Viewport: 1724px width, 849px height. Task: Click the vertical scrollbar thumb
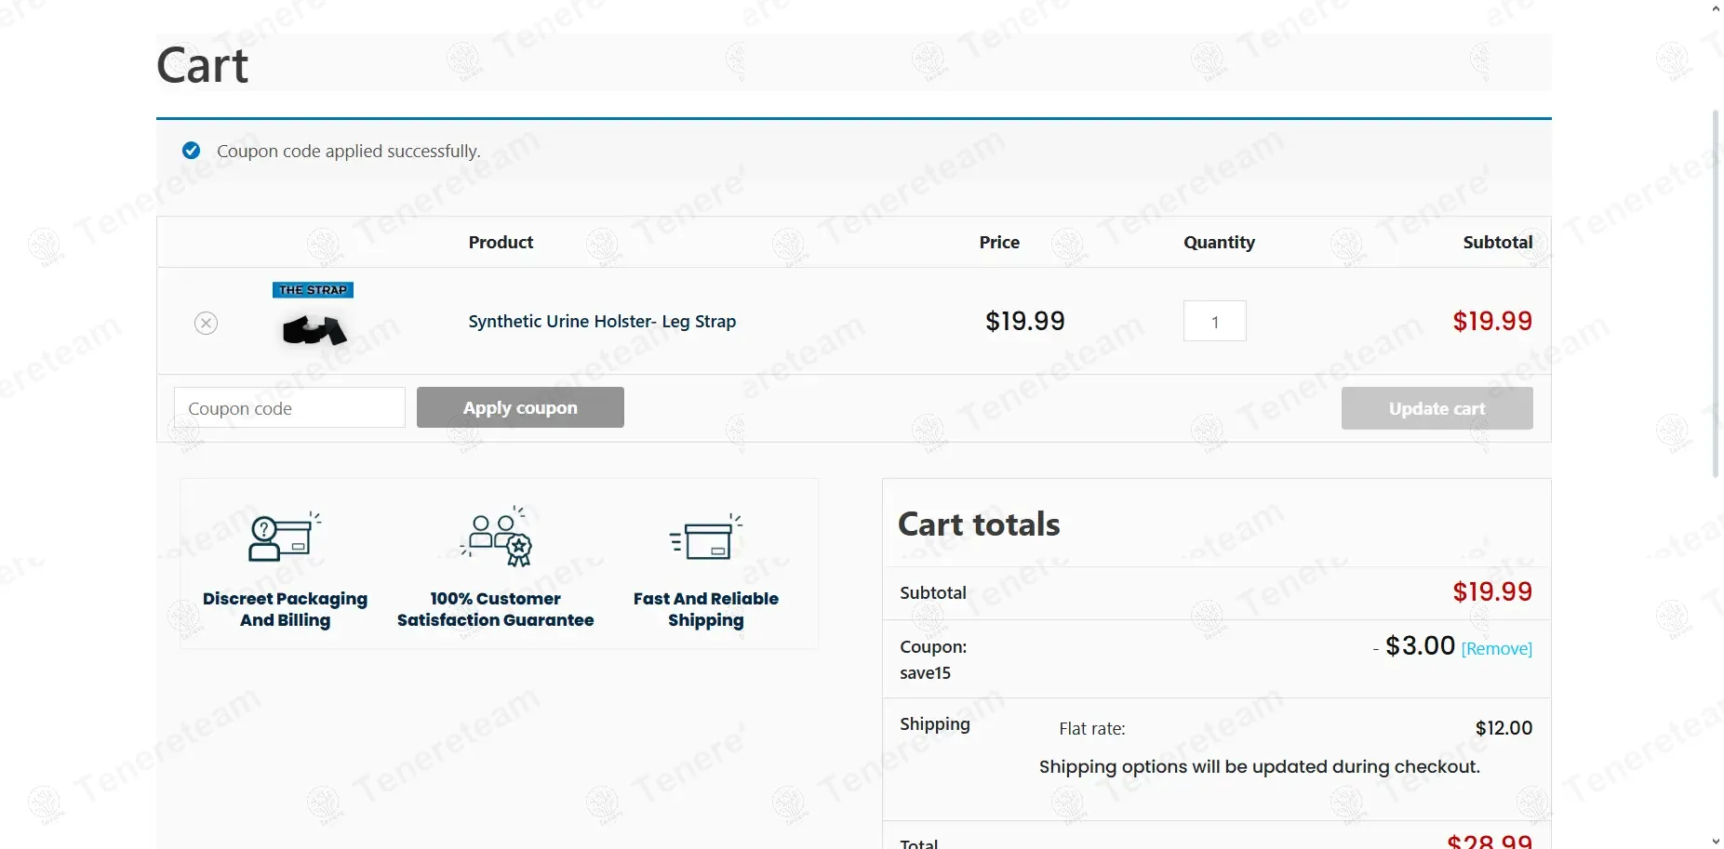click(1716, 293)
